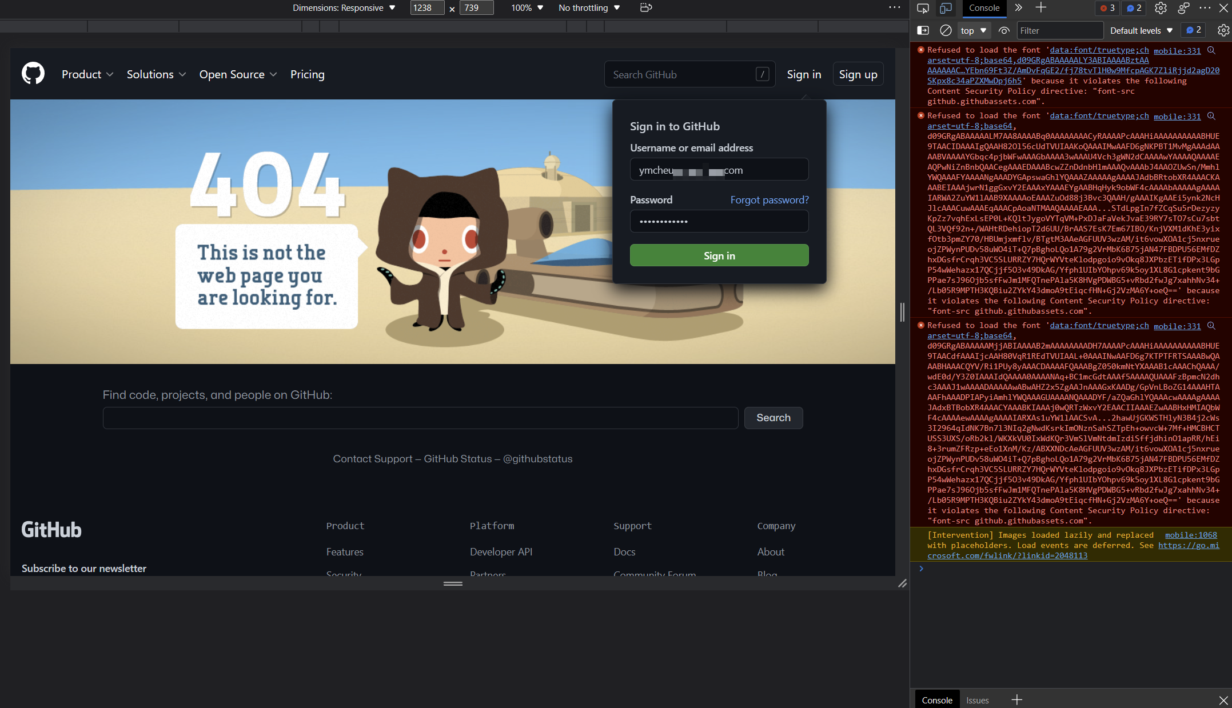
Task: Open the Pricing nav link
Action: tap(307, 74)
